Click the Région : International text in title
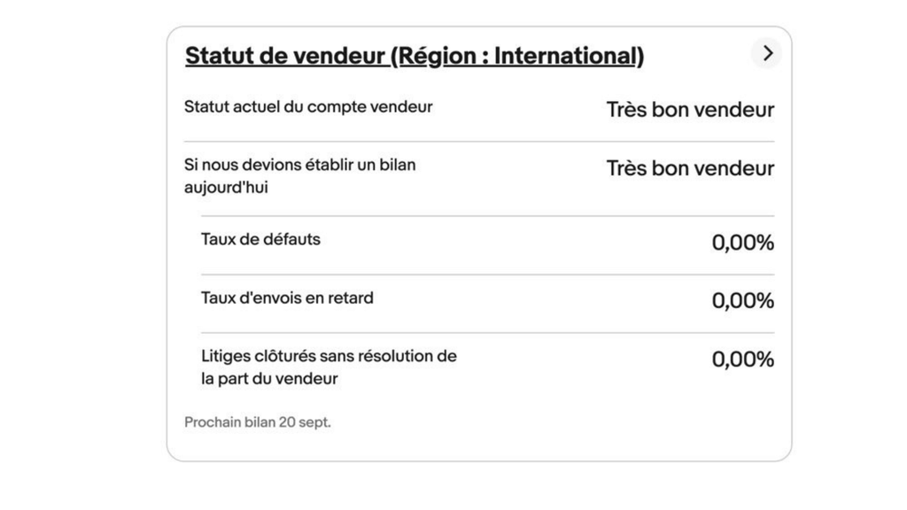Screen dimensions: 907x510 tap(517, 56)
